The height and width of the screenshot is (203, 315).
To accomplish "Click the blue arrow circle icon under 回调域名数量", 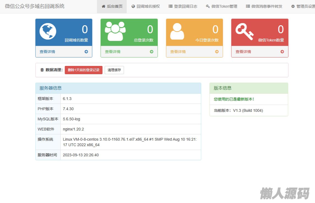I will pos(86,52).
